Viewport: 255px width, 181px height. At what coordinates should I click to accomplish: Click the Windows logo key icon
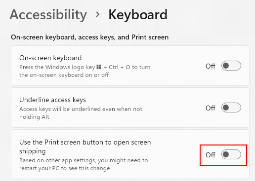pyautogui.click(x=99, y=67)
